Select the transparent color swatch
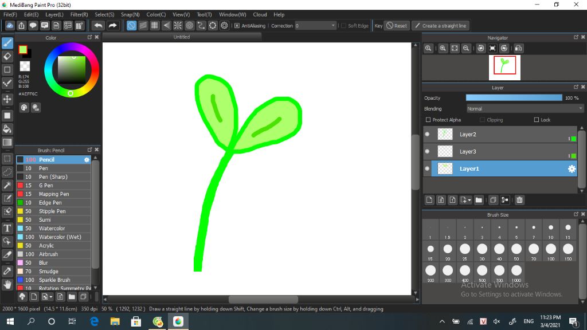 click(25, 66)
